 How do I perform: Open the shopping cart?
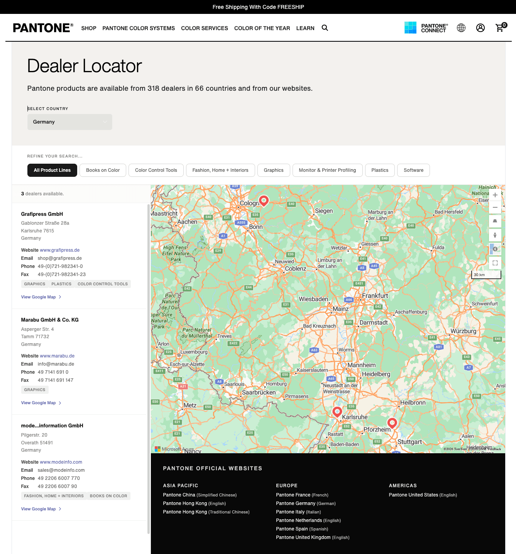[x=499, y=28]
